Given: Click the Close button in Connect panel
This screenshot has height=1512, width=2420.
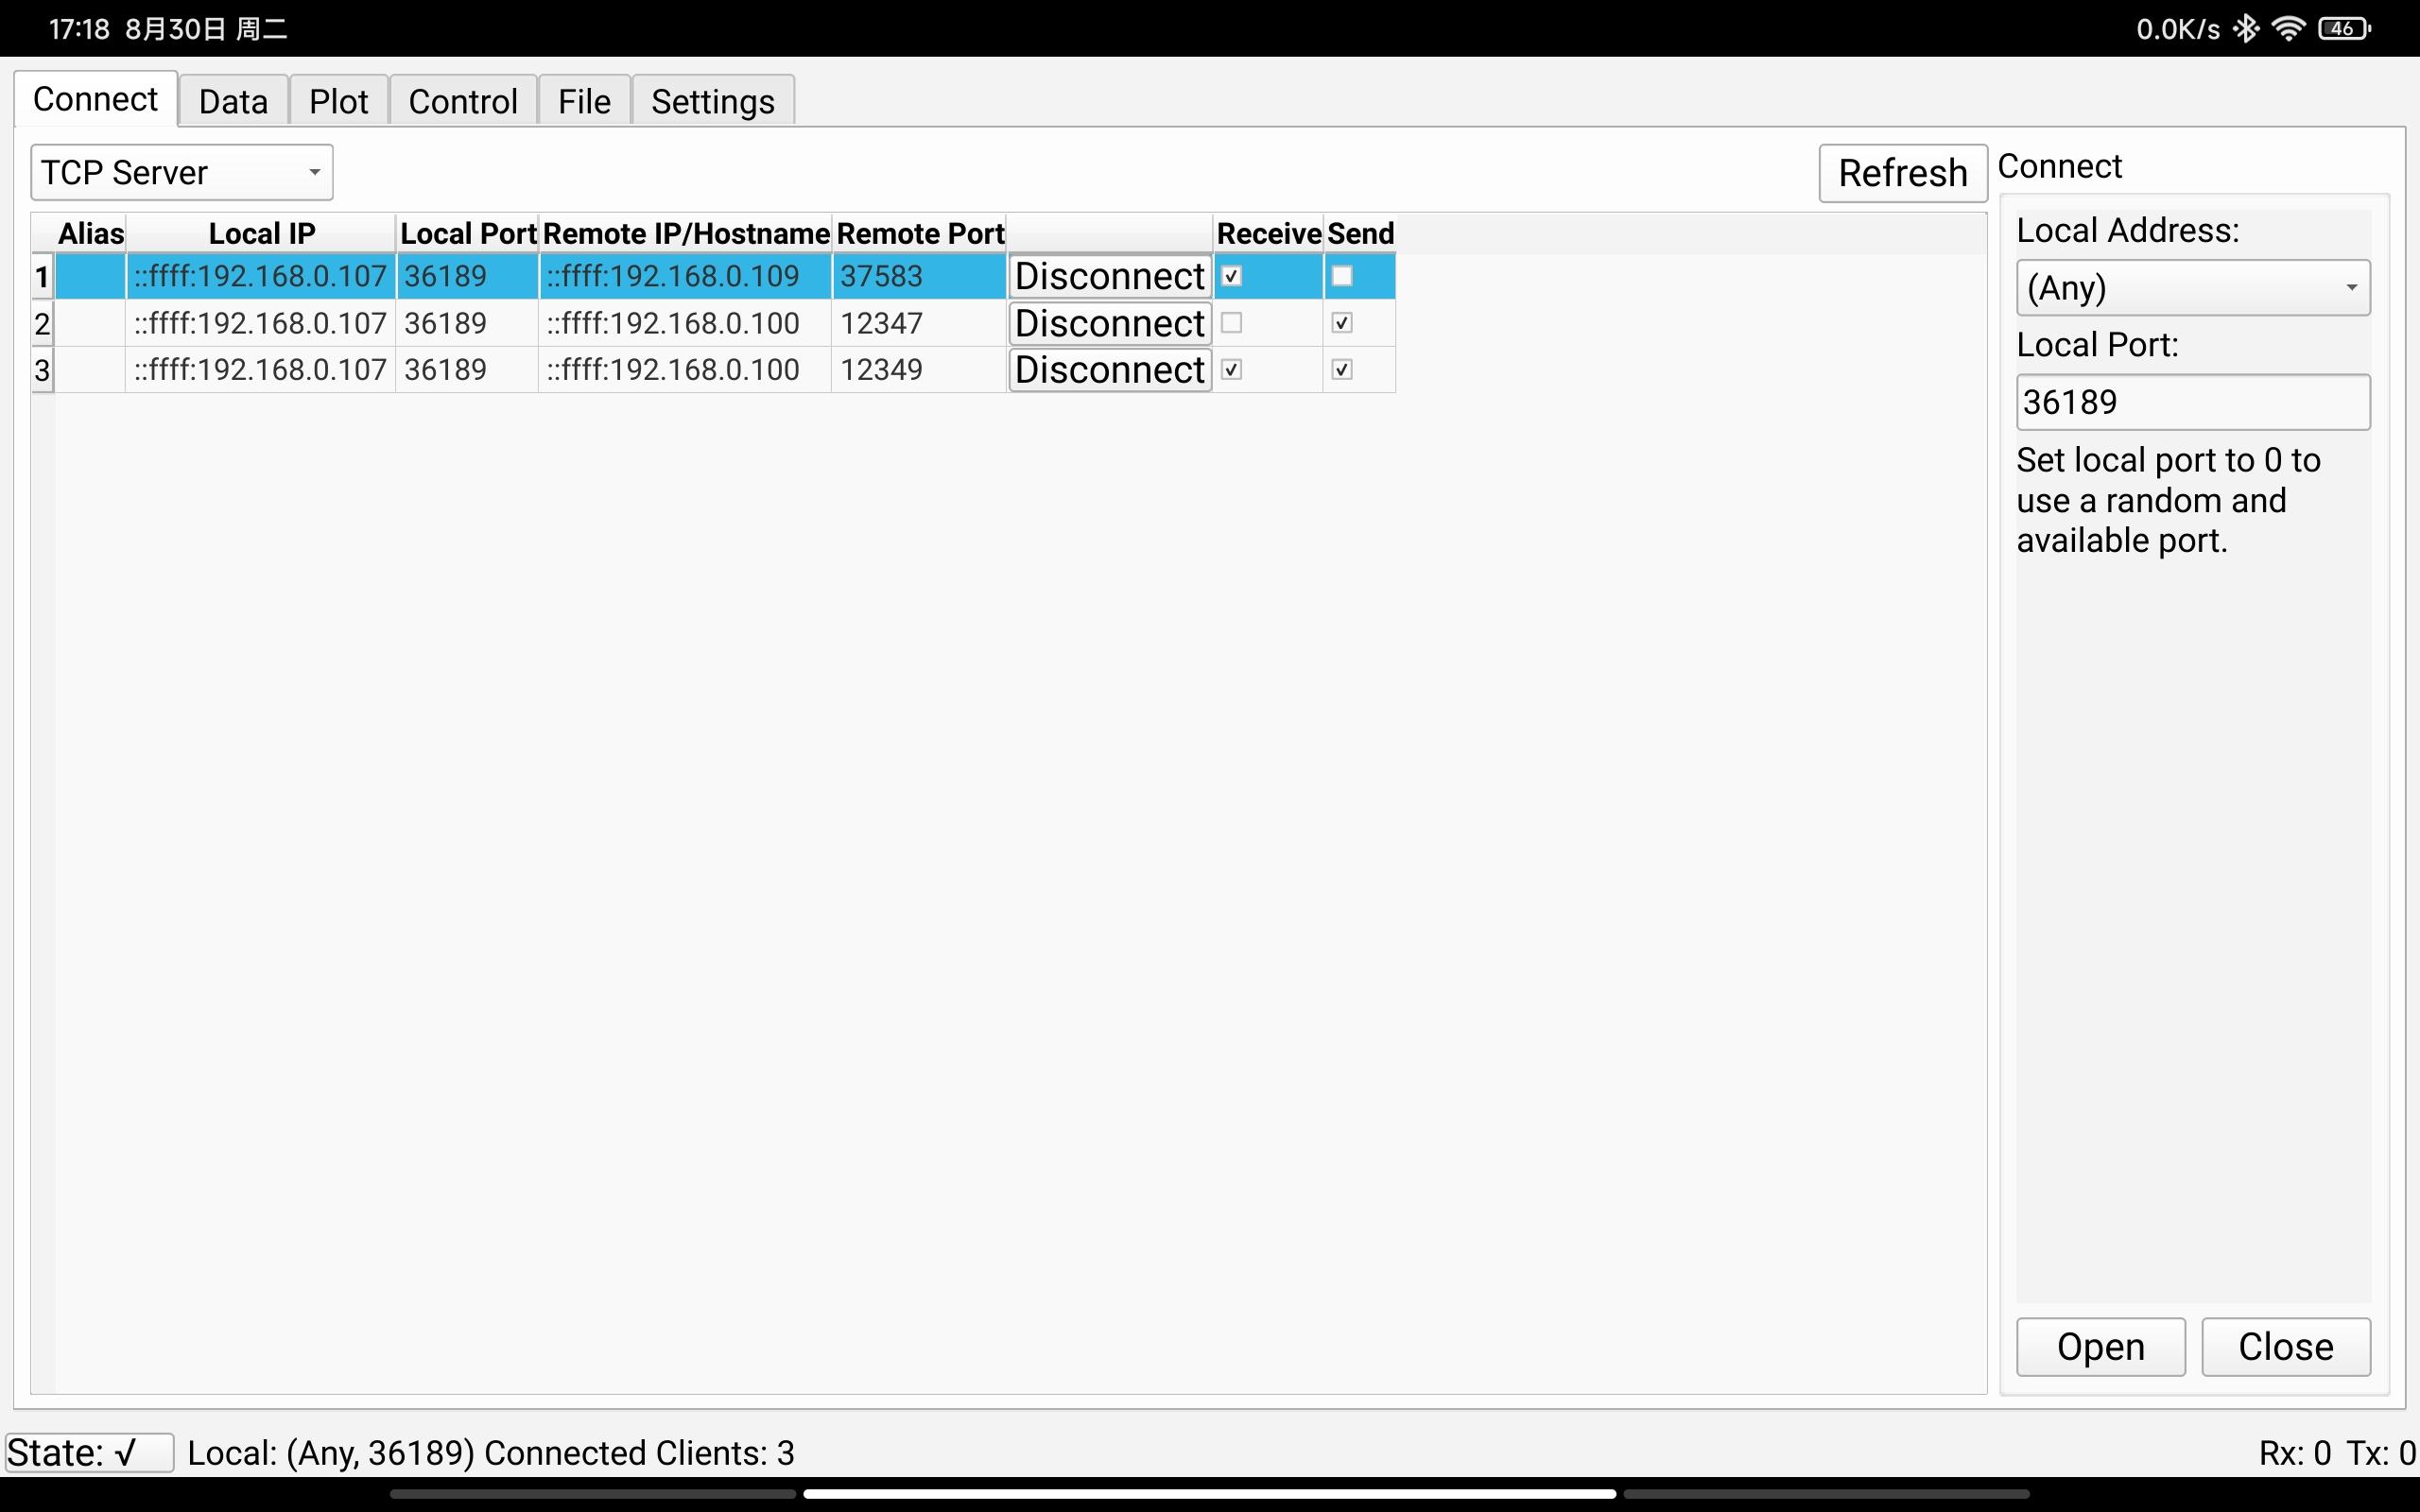Looking at the screenshot, I should click(2285, 1346).
